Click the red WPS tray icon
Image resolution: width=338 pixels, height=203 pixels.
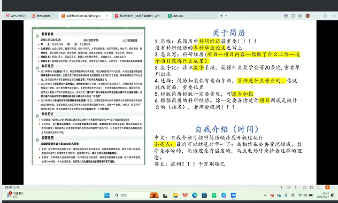pos(272,195)
